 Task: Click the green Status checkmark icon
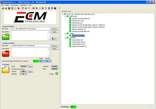tap(57, 73)
